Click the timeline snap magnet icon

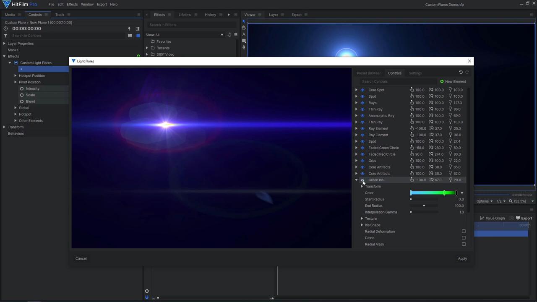[x=147, y=297]
